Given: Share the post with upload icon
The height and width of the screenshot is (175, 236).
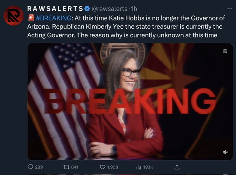Looking at the screenshot, I should point(177,167).
